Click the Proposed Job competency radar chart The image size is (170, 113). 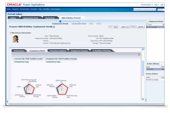(x=62, y=89)
